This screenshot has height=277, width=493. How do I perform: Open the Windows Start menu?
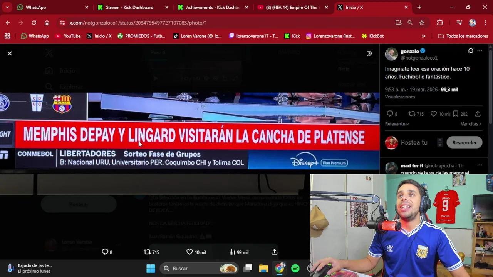click(151, 268)
